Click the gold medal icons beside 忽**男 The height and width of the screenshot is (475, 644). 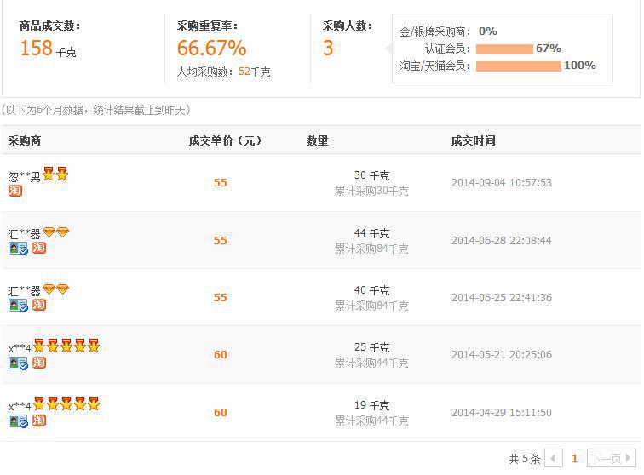point(55,174)
